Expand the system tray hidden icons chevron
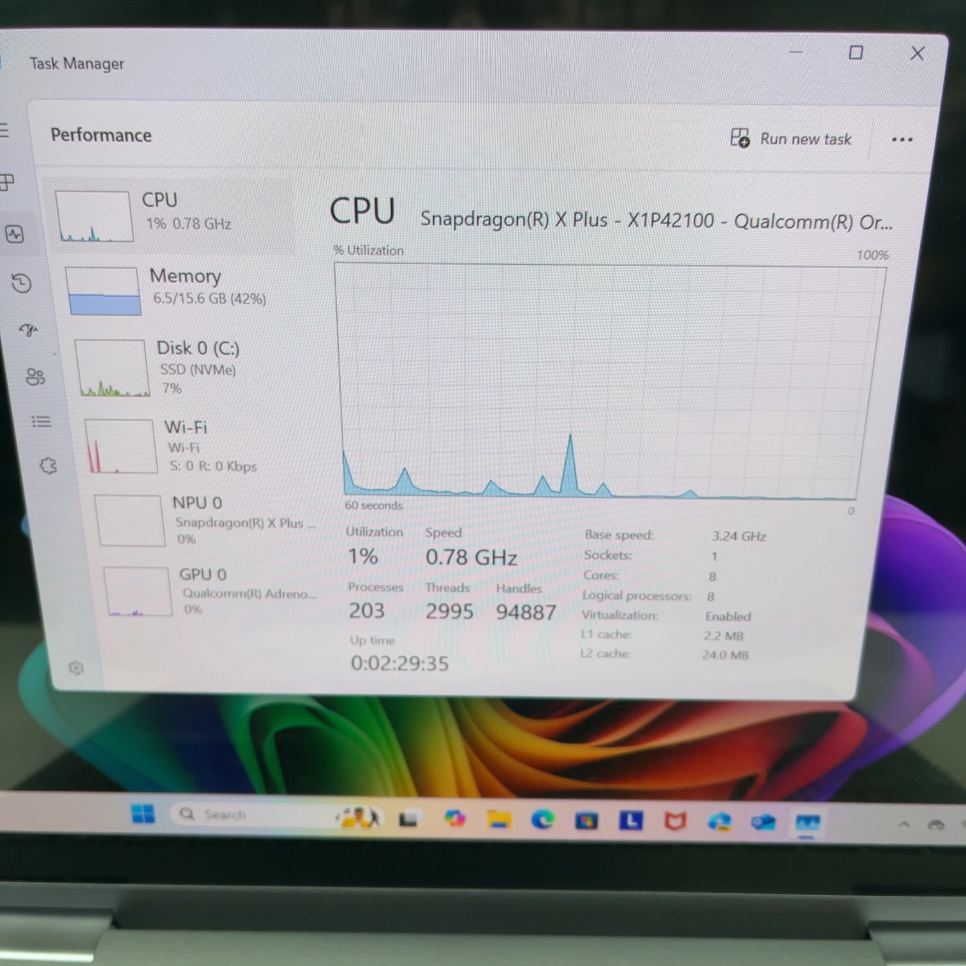Image resolution: width=966 pixels, height=966 pixels. [904, 824]
